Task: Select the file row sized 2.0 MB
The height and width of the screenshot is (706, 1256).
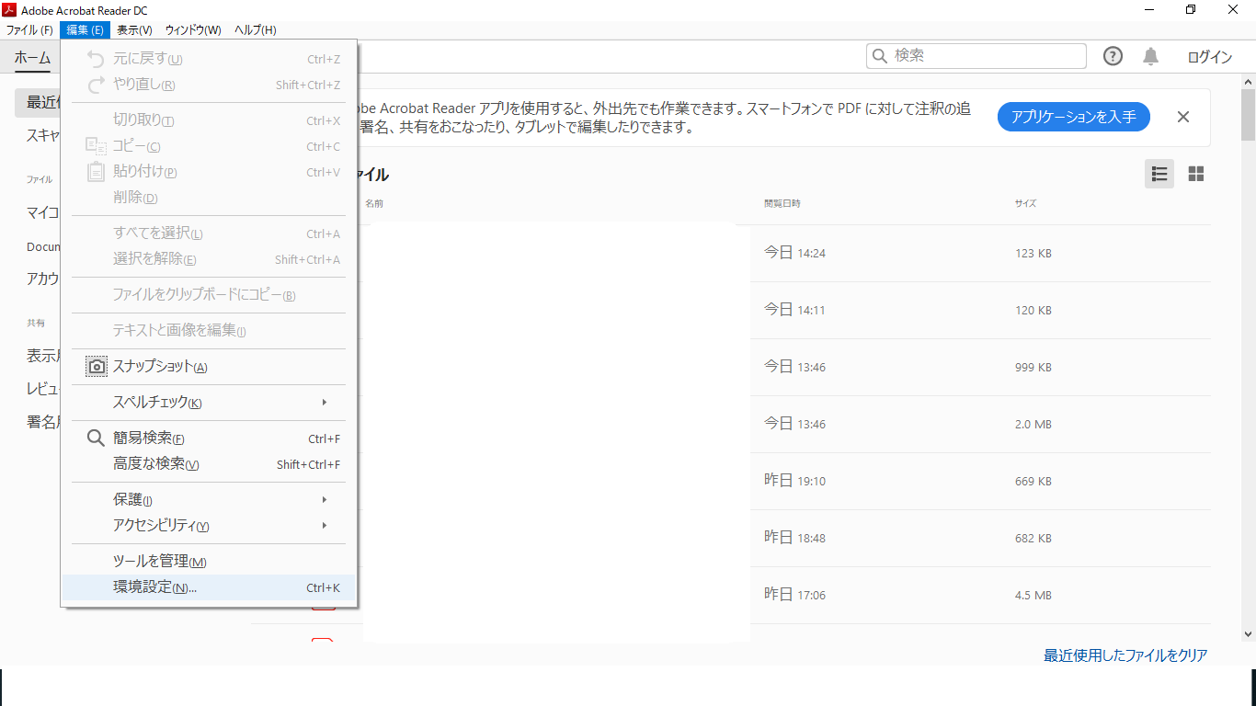Action: pyautogui.click(x=731, y=424)
